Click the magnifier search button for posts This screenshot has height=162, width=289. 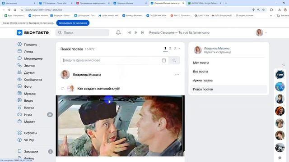174,60
